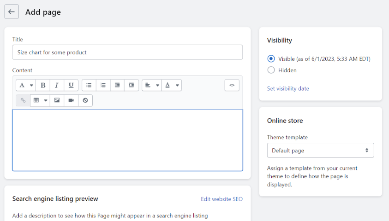This screenshot has height=221, width=389.
Task: Toggle underline formatting
Action: coord(71,85)
